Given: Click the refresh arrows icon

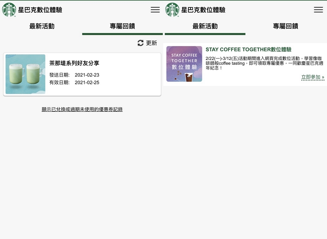Looking at the screenshot, I should pyautogui.click(x=140, y=43).
